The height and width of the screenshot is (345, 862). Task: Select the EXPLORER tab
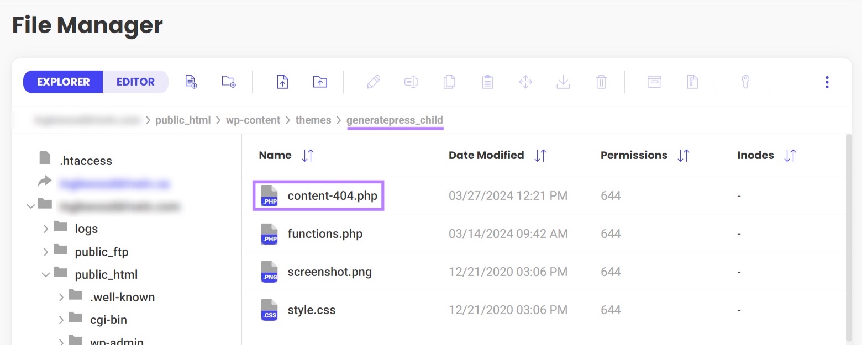(x=62, y=82)
